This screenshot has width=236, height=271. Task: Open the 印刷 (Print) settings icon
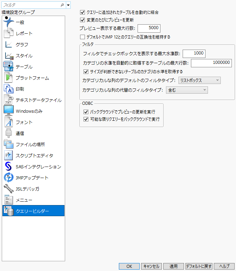[8, 89]
